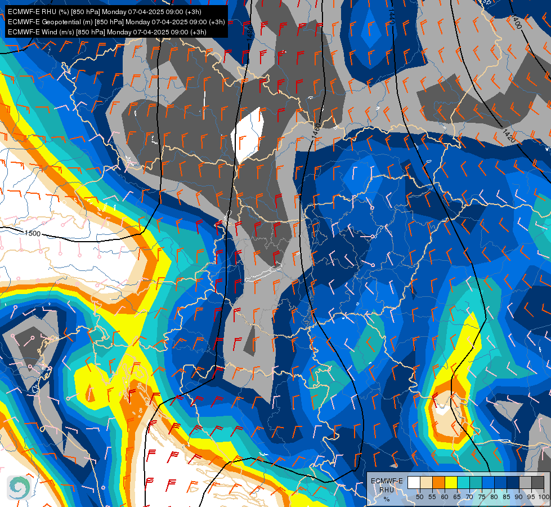551x507 pixels.
Task: Click the ECMWF-E RHU title line
Action: pyautogui.click(x=104, y=12)
